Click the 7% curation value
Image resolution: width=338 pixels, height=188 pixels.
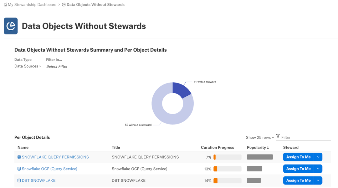click(x=209, y=157)
